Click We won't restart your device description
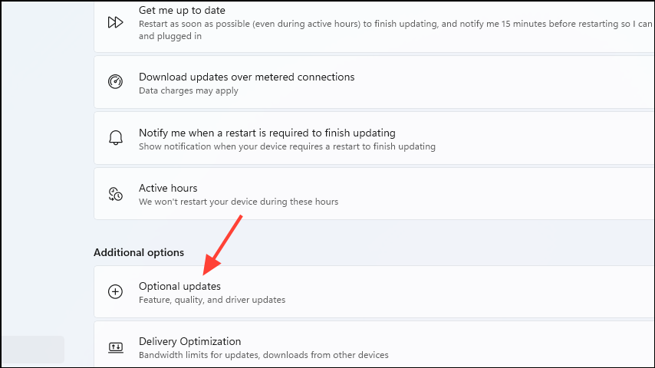 pyautogui.click(x=239, y=202)
